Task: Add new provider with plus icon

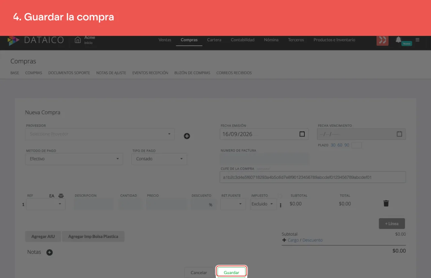Action: [187, 136]
